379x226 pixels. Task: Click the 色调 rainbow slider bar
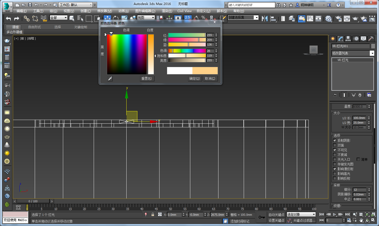click(x=187, y=51)
